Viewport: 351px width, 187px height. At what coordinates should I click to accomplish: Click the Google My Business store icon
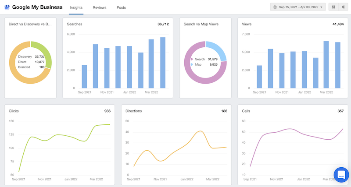point(7,7)
